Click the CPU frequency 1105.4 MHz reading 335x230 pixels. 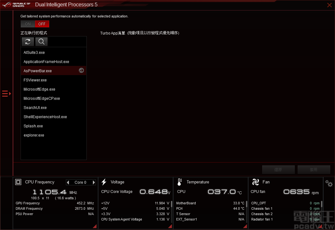(x=55, y=192)
